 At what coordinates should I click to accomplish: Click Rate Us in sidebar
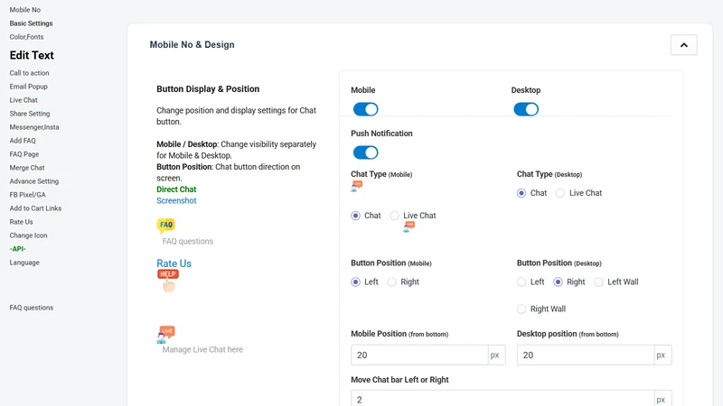21,222
